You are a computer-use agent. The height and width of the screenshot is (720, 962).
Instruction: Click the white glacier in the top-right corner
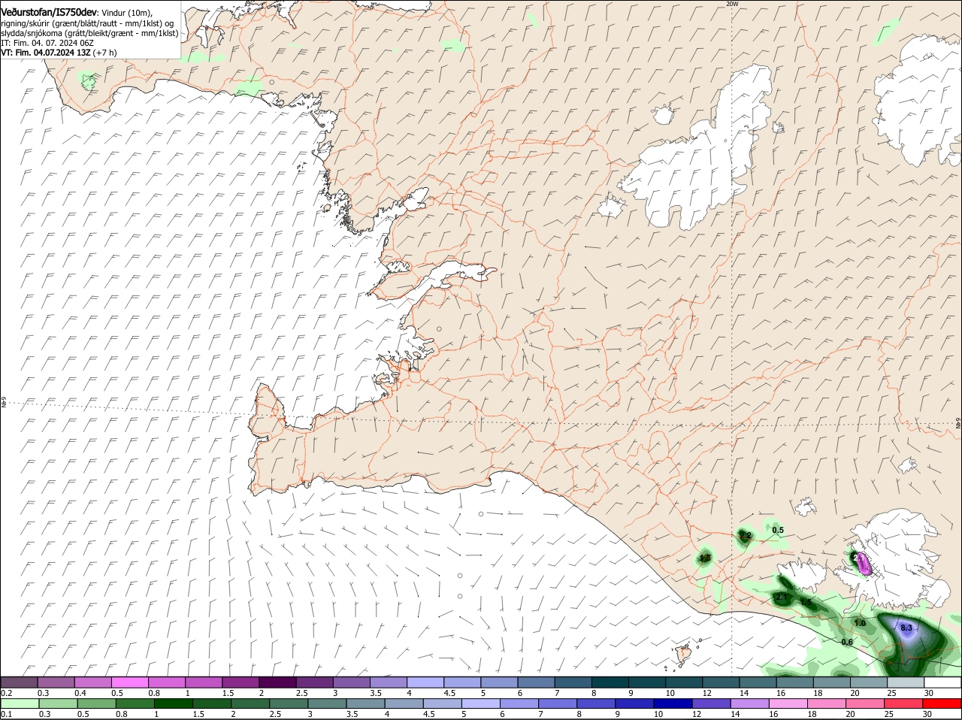coord(917,101)
